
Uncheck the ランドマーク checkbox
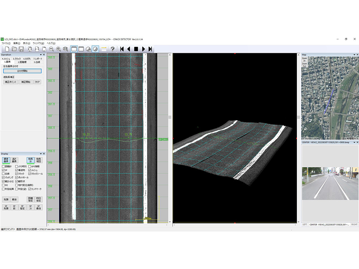tap(29, 189)
